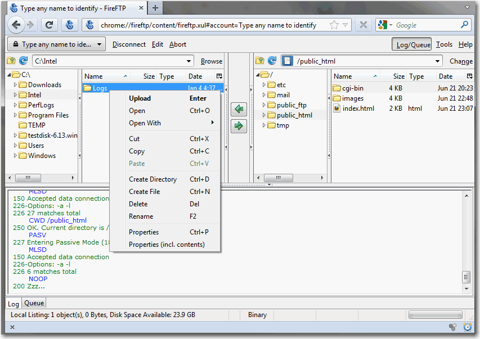Go up one local directory using folder icon
The width and height of the screenshot is (480, 339).
[x=11, y=61]
